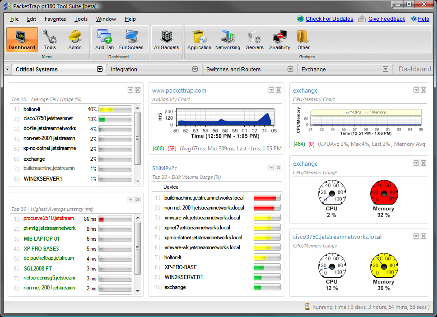Click the buildmachine disk volume usage bar
This screenshot has width=437, height=317.
click(x=267, y=198)
